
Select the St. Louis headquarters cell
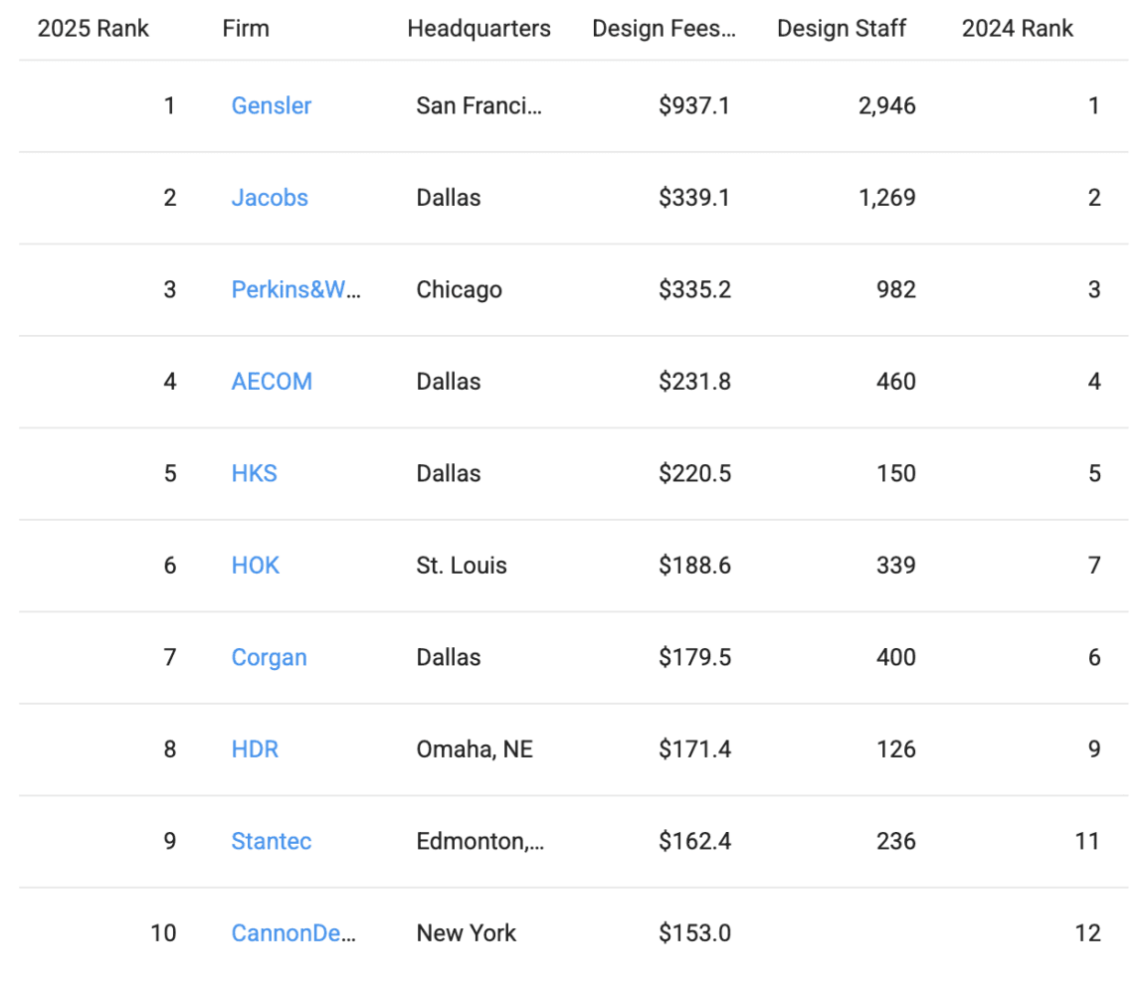tap(462, 566)
